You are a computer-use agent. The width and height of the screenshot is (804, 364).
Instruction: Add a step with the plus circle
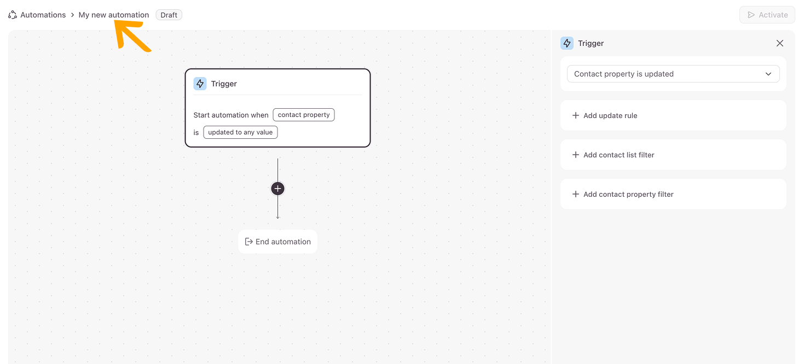pos(277,189)
